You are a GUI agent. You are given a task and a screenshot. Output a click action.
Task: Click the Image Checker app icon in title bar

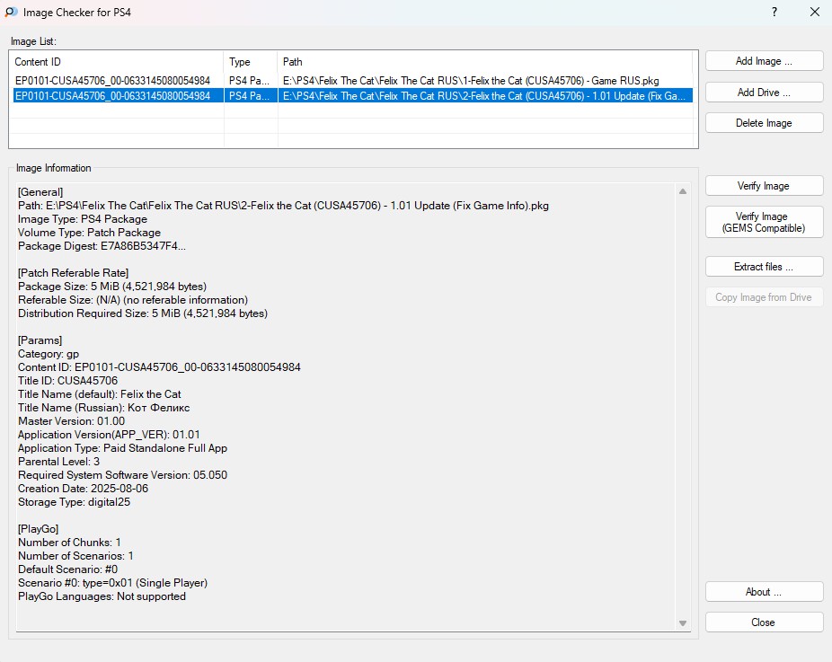(11, 12)
